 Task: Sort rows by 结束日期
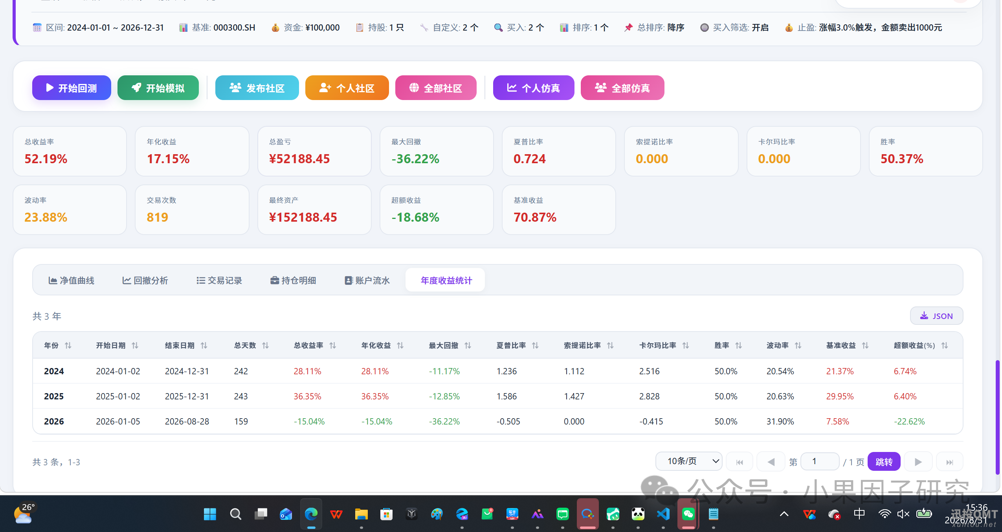[204, 346]
